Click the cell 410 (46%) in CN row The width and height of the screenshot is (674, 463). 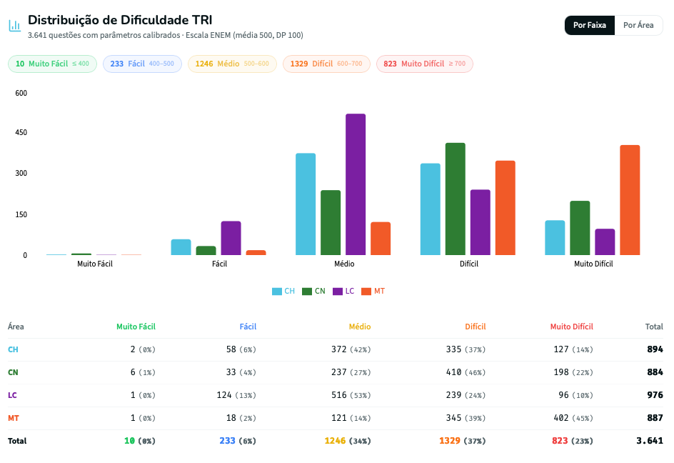pyautogui.click(x=466, y=372)
